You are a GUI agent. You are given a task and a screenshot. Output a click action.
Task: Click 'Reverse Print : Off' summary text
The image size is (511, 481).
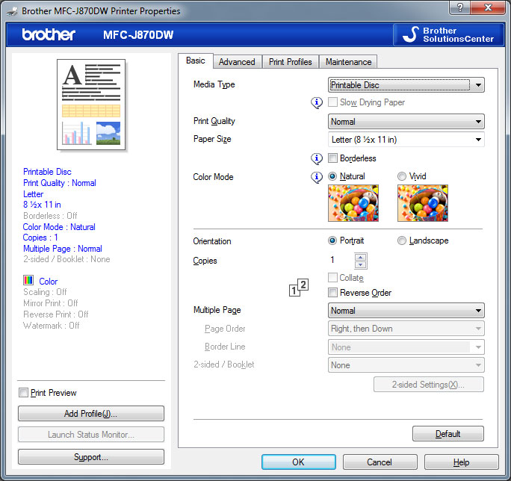click(x=56, y=314)
